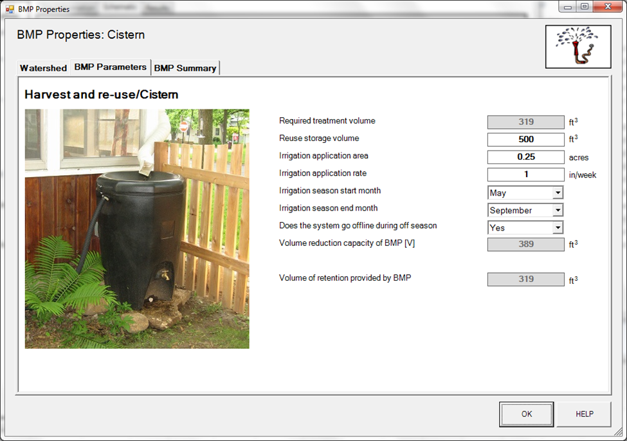Screen dimensions: 627x441
Task: Click the Reuse storage volume field
Action: 525,139
